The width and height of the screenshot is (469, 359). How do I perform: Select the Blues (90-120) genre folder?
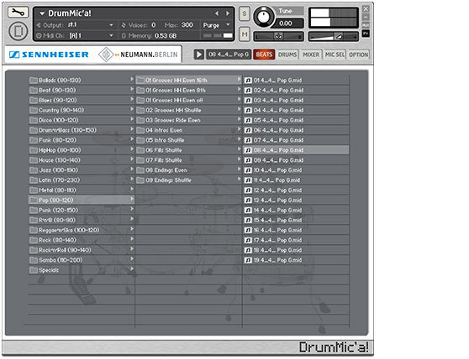point(81,101)
